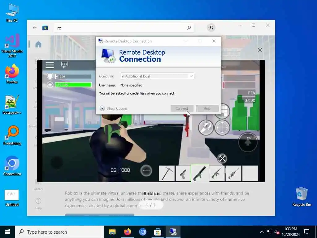Click the Store search magnifier icon
Screen dimensions: 317x238
pos(189,28)
